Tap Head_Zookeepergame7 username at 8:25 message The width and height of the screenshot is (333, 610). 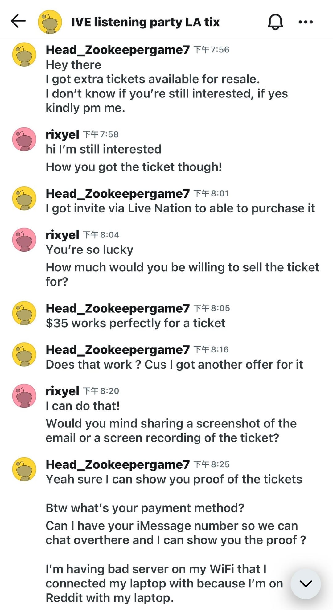tap(117, 464)
